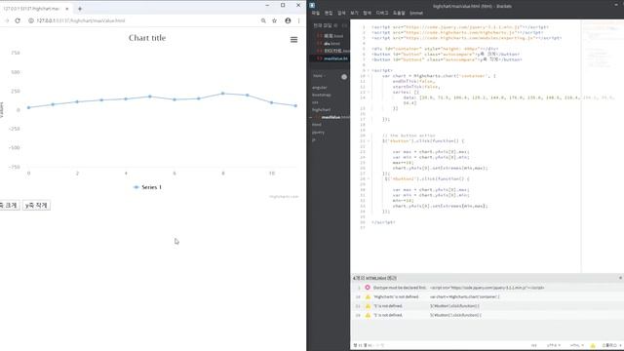
Task: Select "'$' is not defined" warning at line 28
Action: click(487, 315)
